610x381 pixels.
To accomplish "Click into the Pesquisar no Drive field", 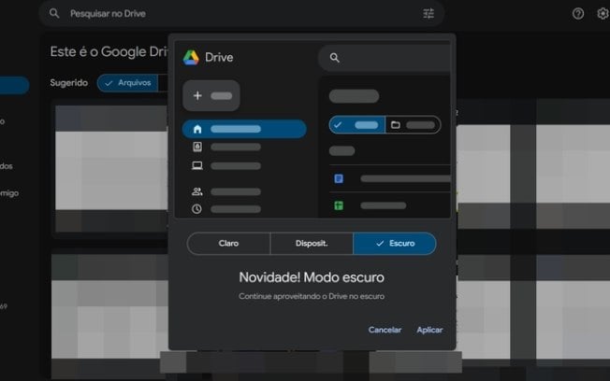I will (241, 14).
